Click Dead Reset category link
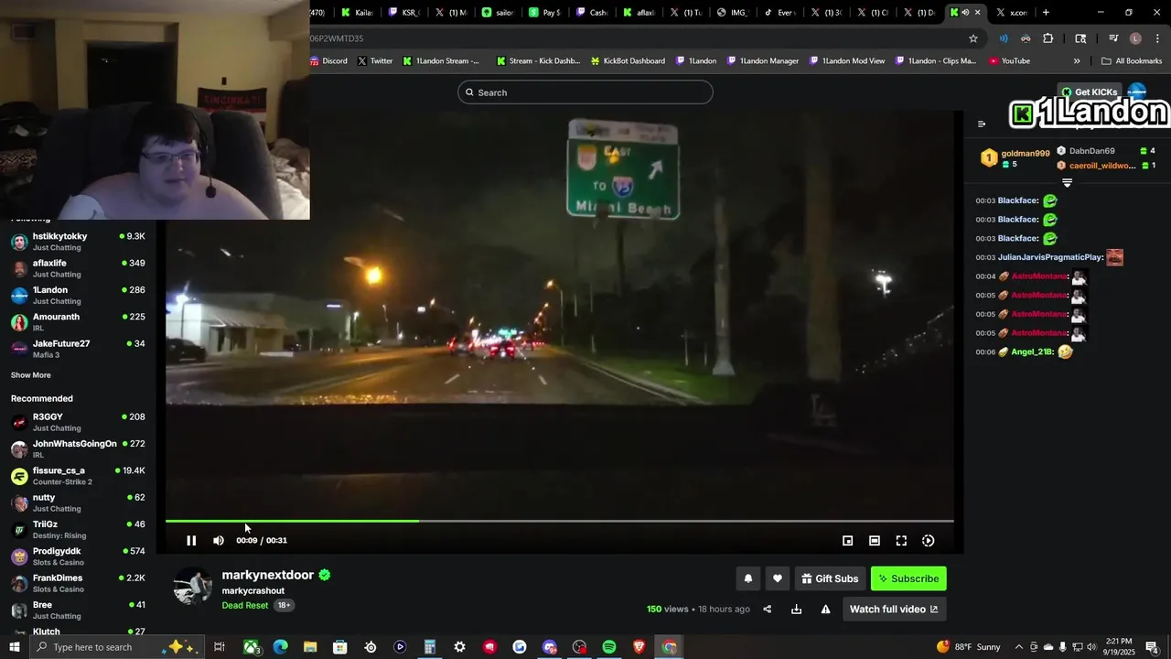 [245, 605]
